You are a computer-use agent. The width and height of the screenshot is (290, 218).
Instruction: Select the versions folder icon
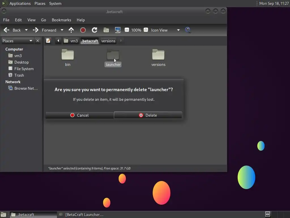(x=158, y=55)
